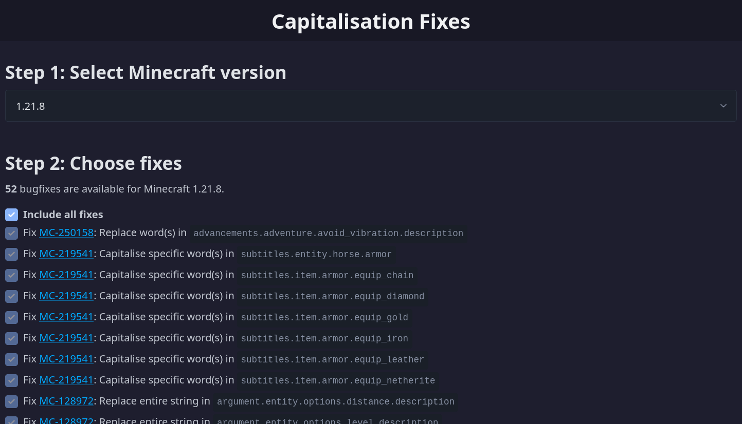Viewport: 742px width, 424px height.
Task: Select the advancements.adventure.avoid_vibration.description code snippet
Action: tap(328, 233)
